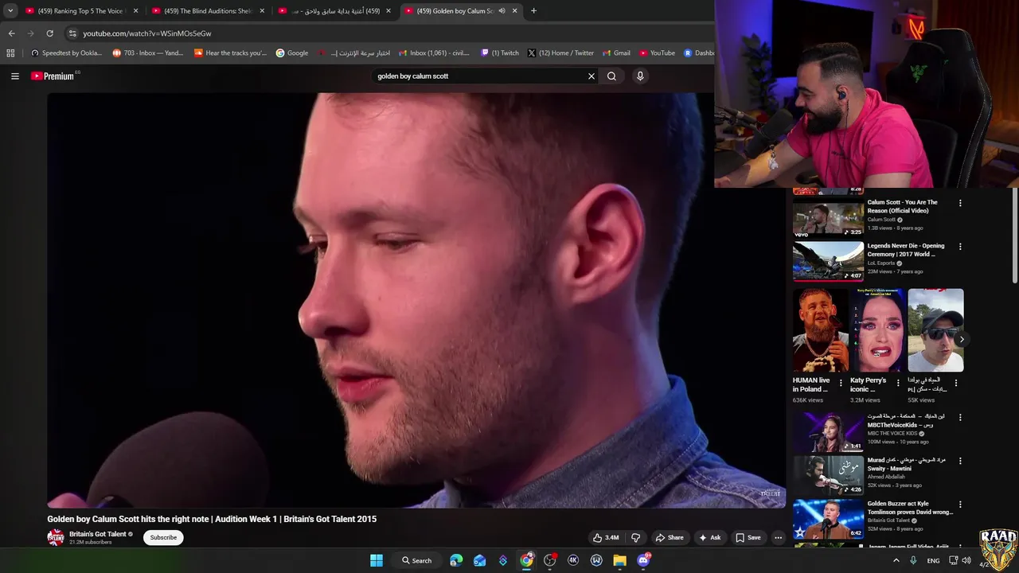Open the 'Home / Twitter' bookmark
Viewport: 1019px width, 573px height.
coord(560,53)
